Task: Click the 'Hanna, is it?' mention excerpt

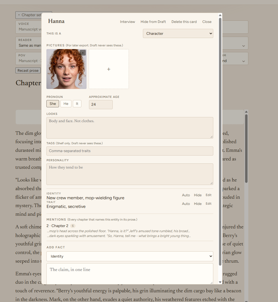Action: point(118,231)
